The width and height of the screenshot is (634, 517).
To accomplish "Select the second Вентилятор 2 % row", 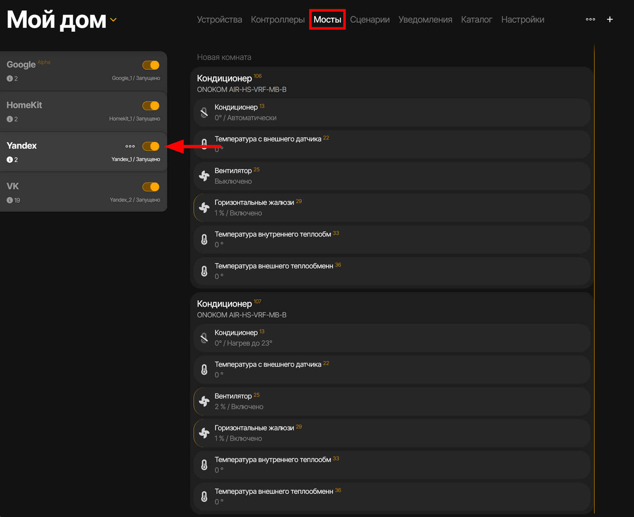I will click(391, 401).
